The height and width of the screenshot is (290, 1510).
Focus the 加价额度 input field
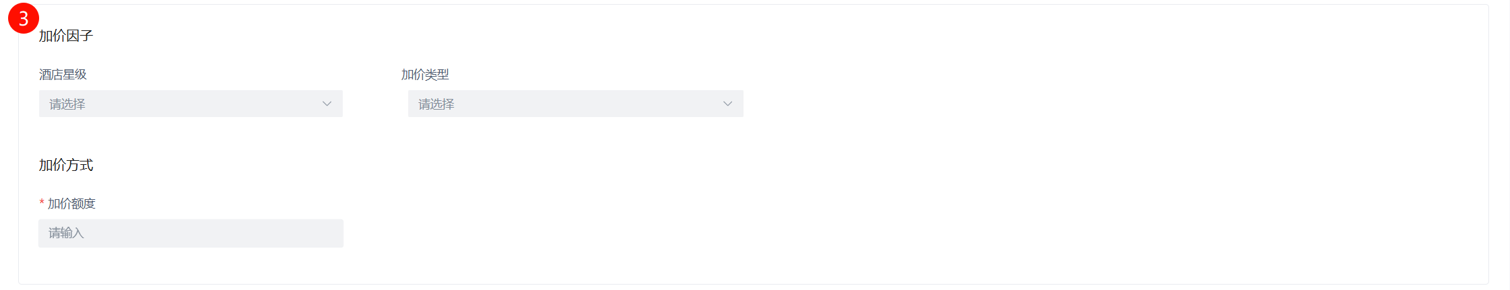pos(191,233)
